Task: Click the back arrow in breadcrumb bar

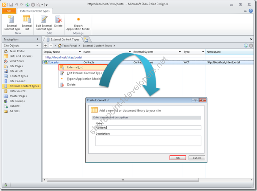Action: (45, 45)
